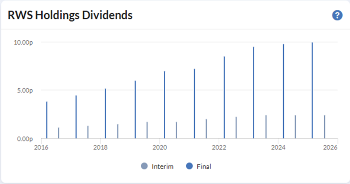The image size is (350, 184).
Task: Click the 2020 interim dividend bar
Action: pos(176,130)
